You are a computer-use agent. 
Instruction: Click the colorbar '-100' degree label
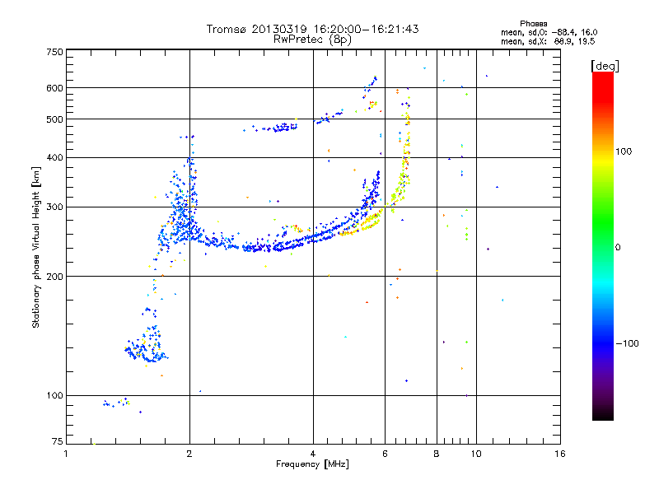coord(627,343)
